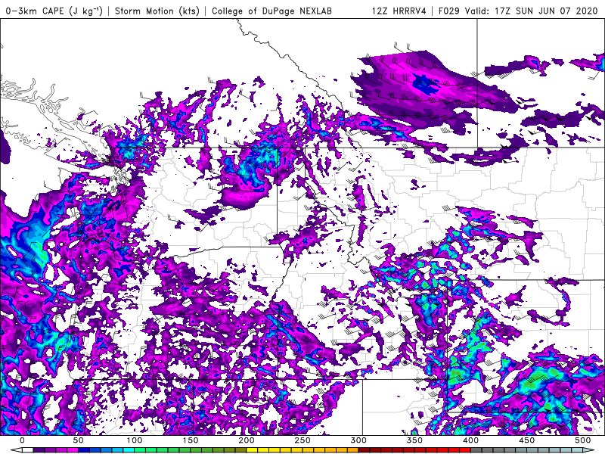Select the orange swatch left of the 300 mark
Image resolution: width=605 pixels, height=454 pixels.
click(352, 449)
